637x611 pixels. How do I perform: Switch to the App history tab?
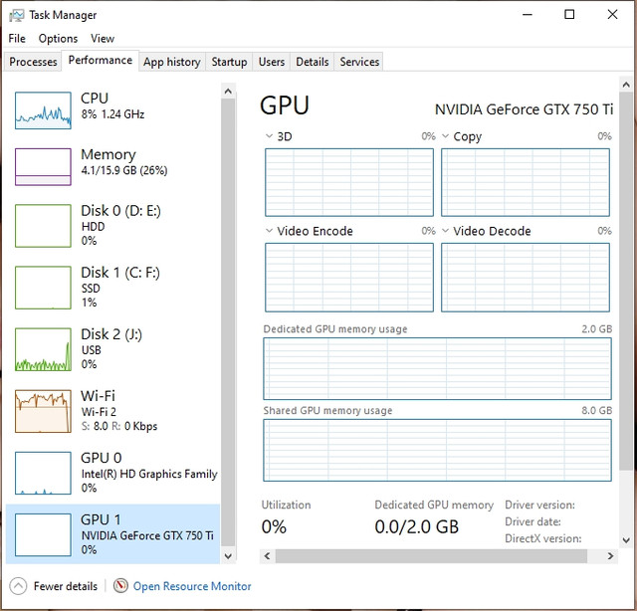pos(172,62)
